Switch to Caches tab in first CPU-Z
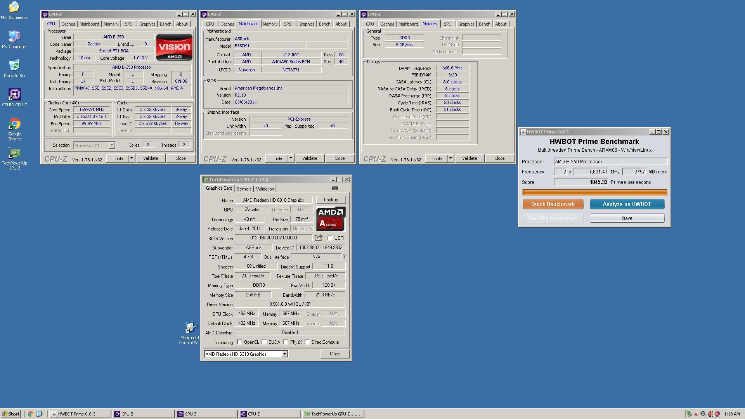 point(68,24)
